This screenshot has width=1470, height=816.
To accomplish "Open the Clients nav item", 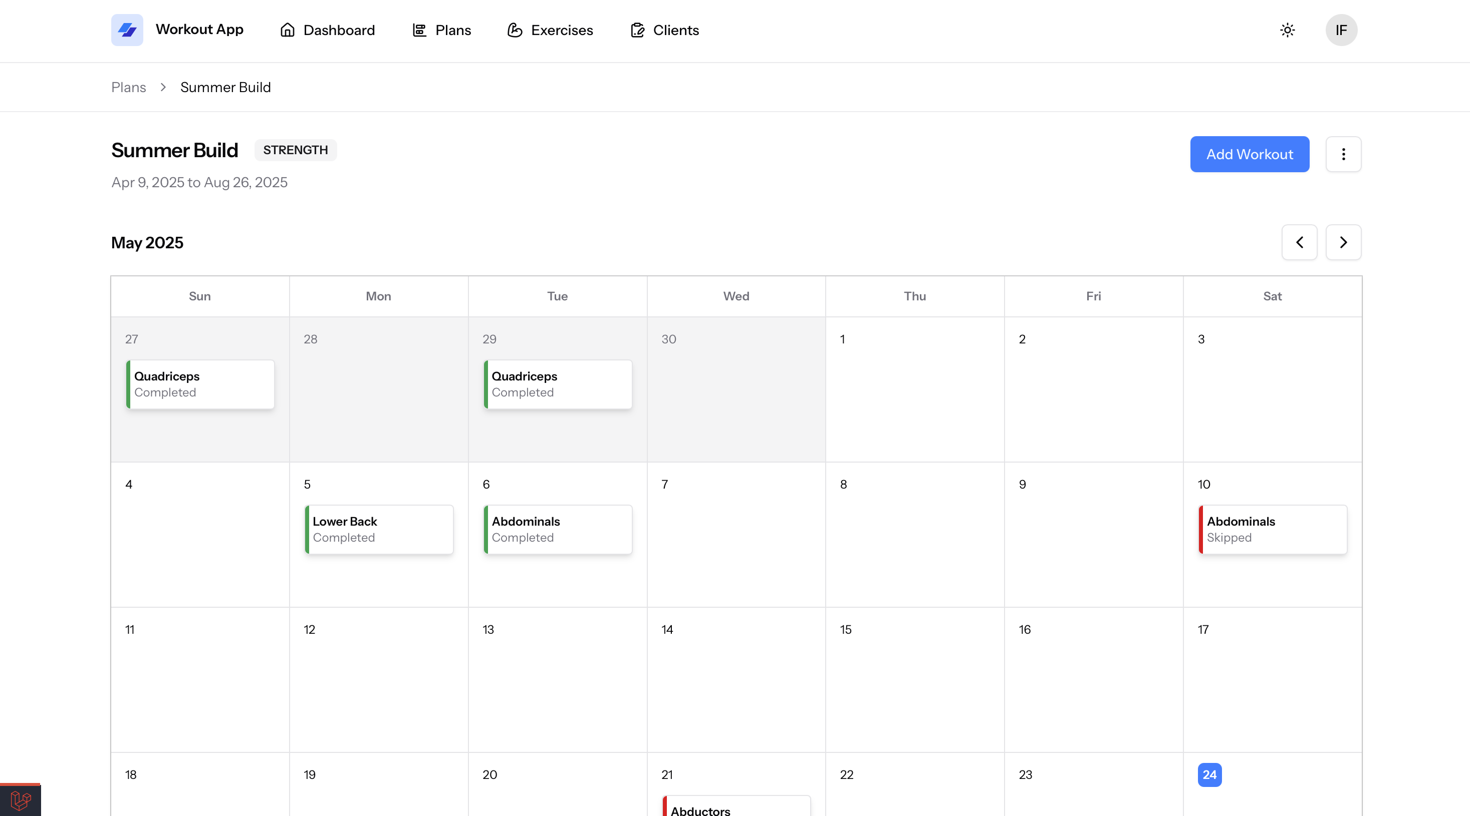I will click(x=665, y=30).
